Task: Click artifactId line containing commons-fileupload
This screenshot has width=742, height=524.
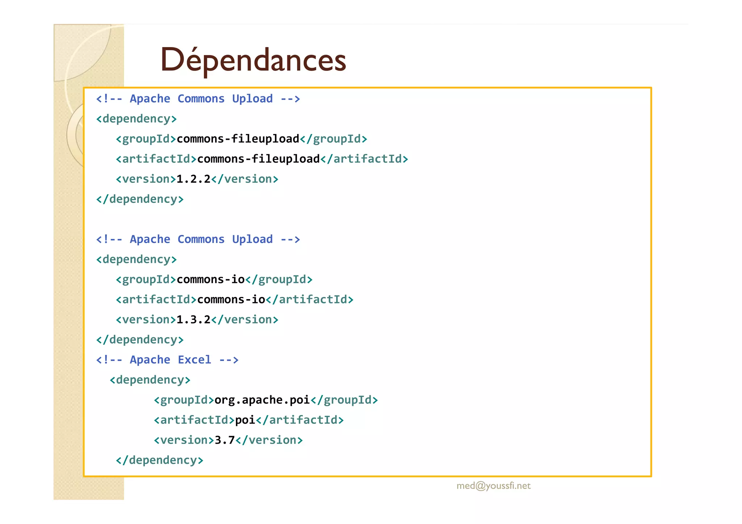Action: pos(262,159)
